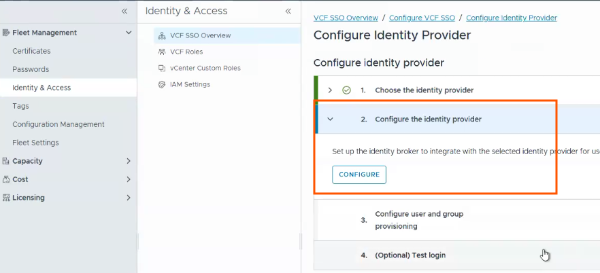The width and height of the screenshot is (600, 273).
Task: Click the green checkmark on step 1
Action: (346, 90)
